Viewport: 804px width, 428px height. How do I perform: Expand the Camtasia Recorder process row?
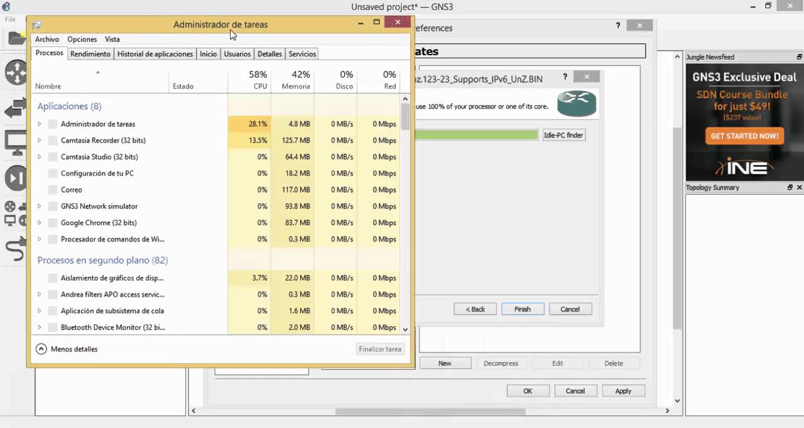39,141
